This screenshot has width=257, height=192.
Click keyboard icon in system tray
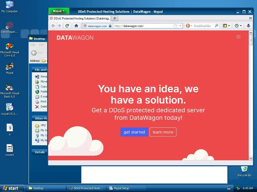pos(229,188)
